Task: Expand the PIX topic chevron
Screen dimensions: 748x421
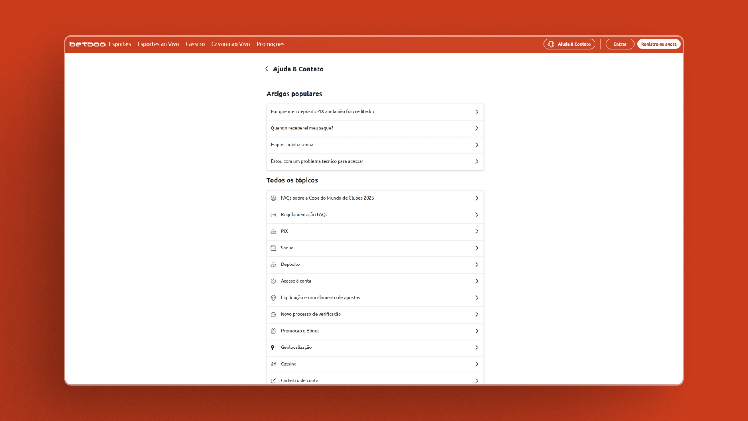Action: click(x=477, y=231)
